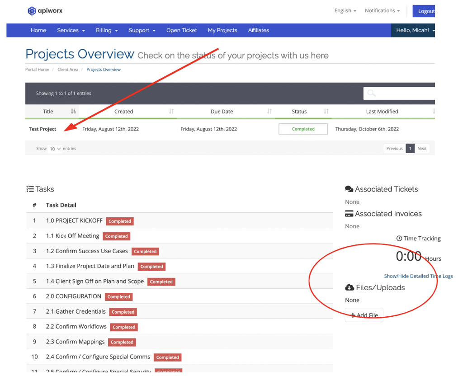Click the Previous pagination button

394,148
